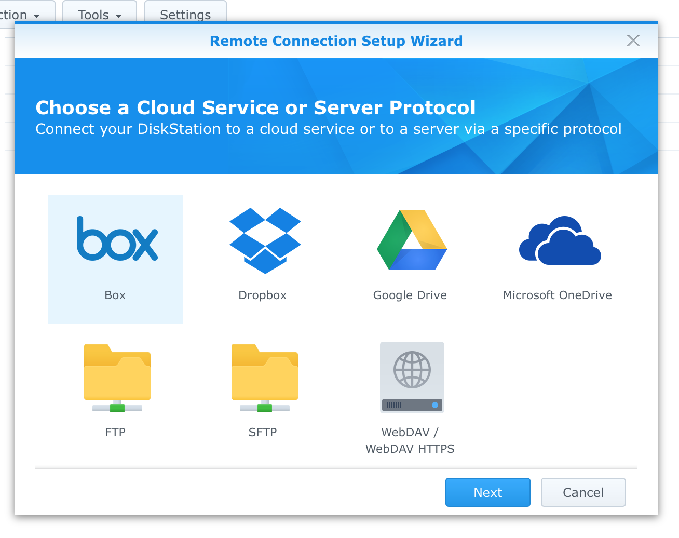Click the 'Dropbox' text label
679x538 pixels.
pyautogui.click(x=262, y=295)
